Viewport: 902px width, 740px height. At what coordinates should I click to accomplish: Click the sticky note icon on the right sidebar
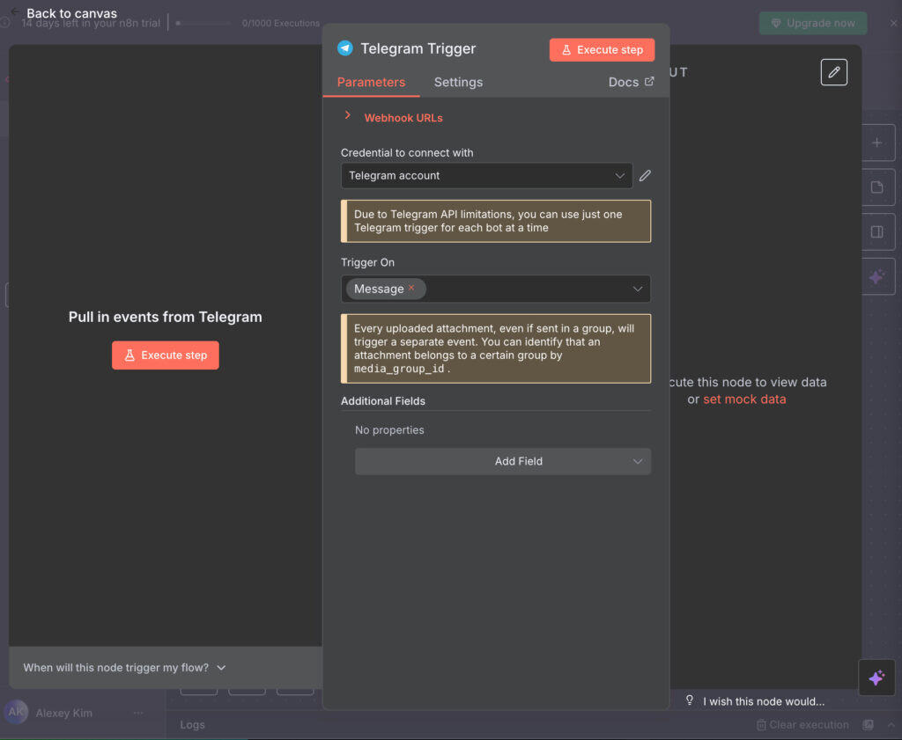click(x=876, y=187)
